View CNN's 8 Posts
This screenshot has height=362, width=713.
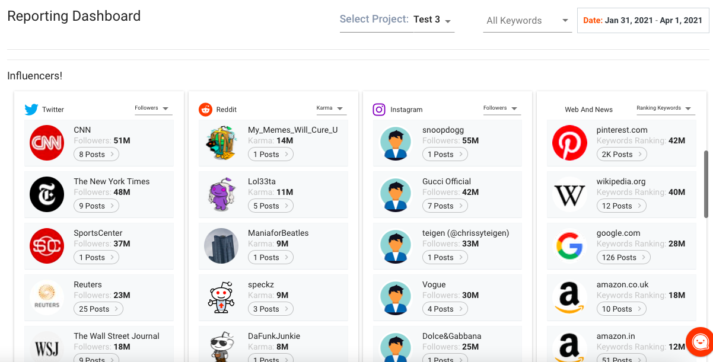click(x=96, y=155)
